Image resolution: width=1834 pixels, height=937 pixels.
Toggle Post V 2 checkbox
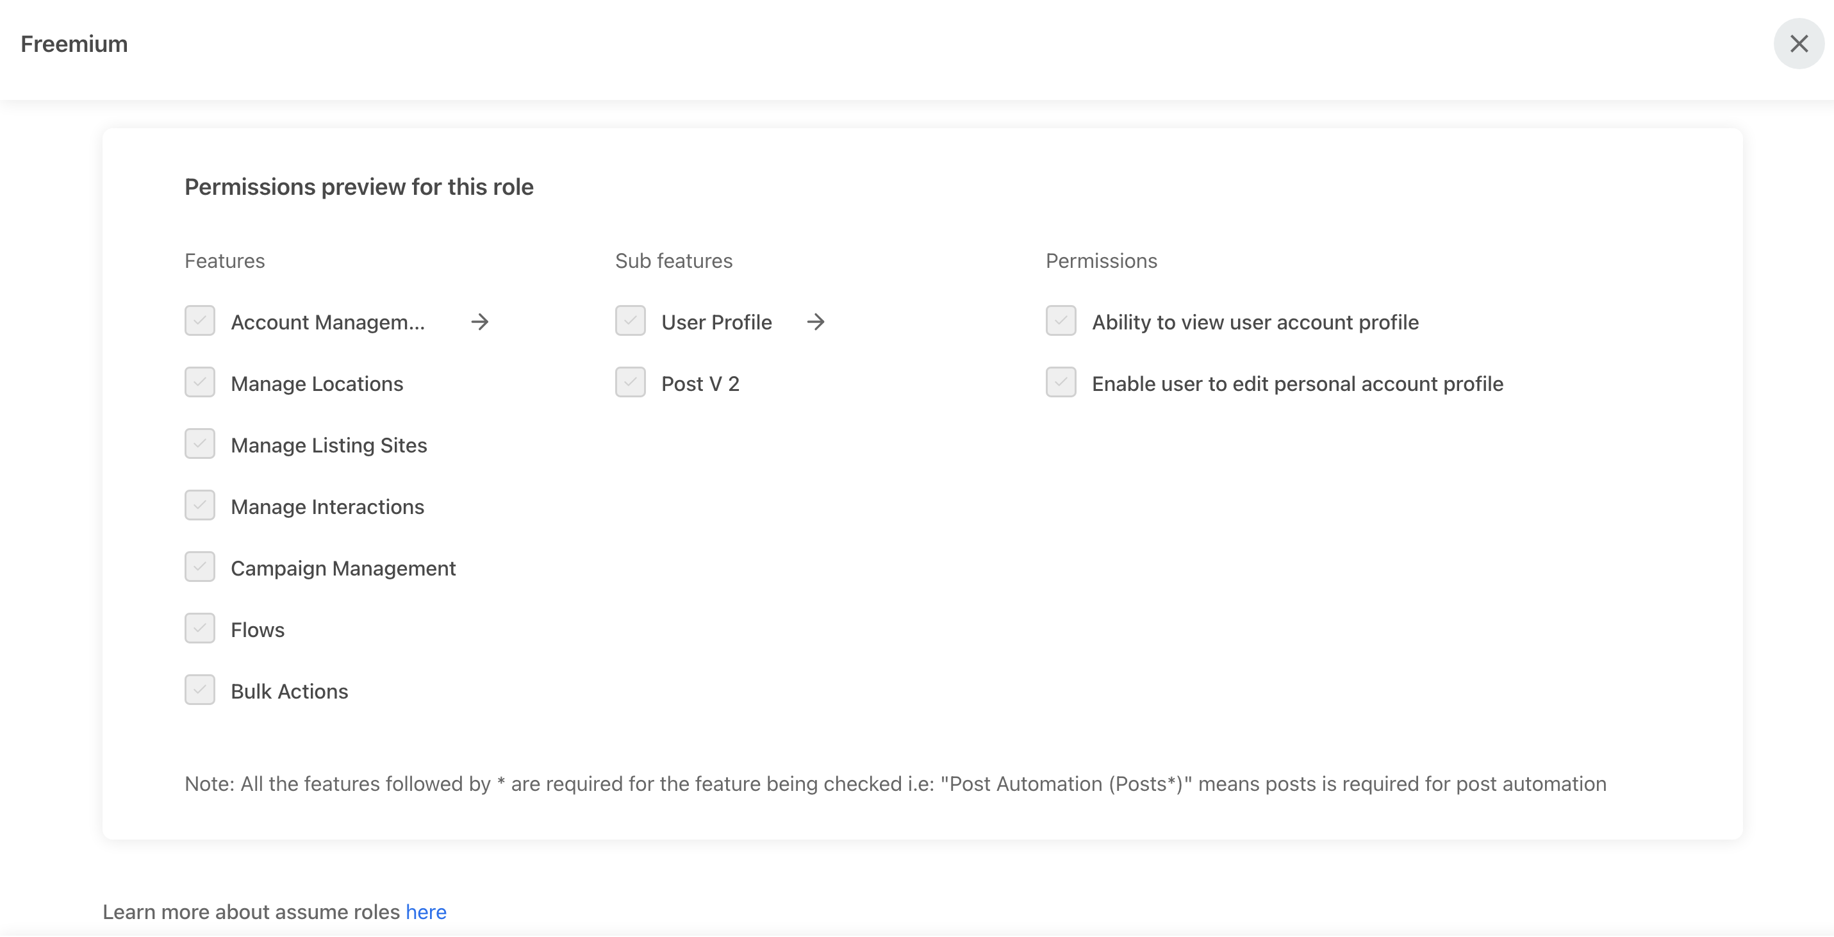pyautogui.click(x=630, y=383)
